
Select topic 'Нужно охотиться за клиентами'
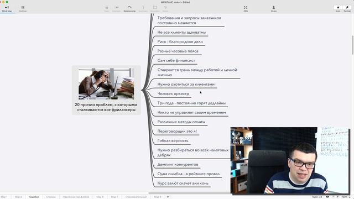click(x=186, y=84)
